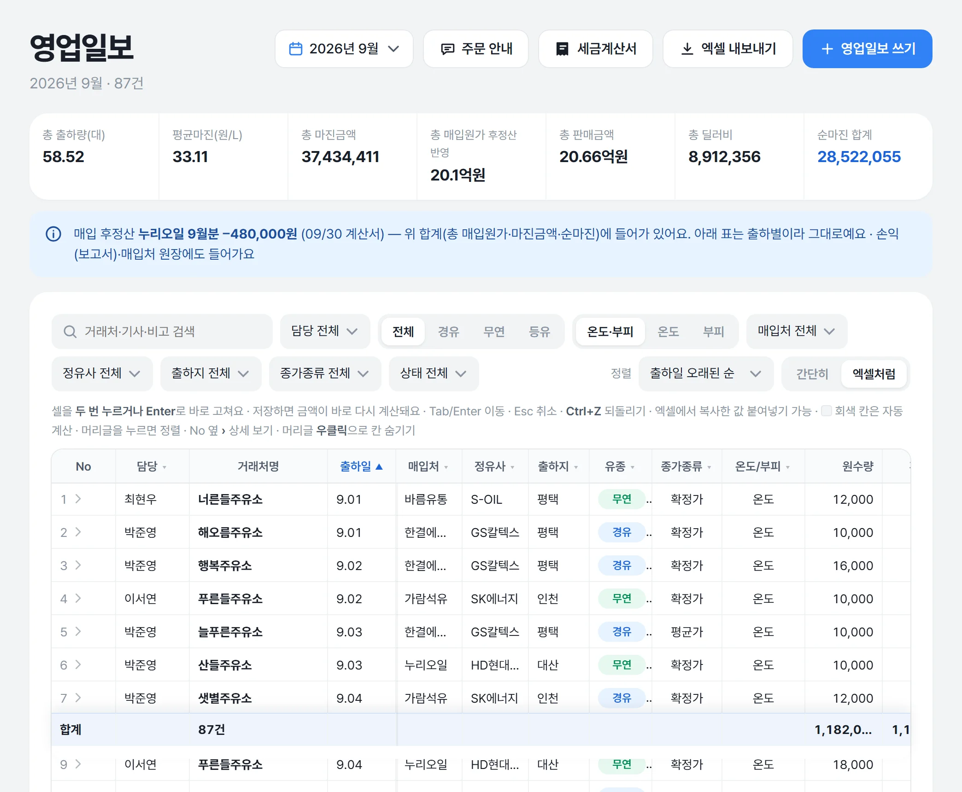Select the 전체 fuel tab
962x792 pixels.
pyautogui.click(x=403, y=332)
